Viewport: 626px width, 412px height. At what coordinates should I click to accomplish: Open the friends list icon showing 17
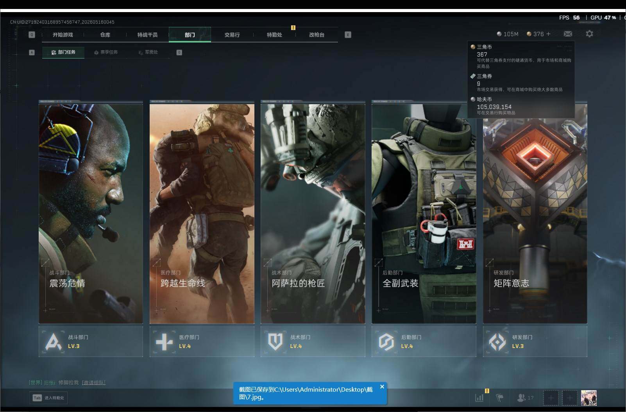tap(525, 398)
